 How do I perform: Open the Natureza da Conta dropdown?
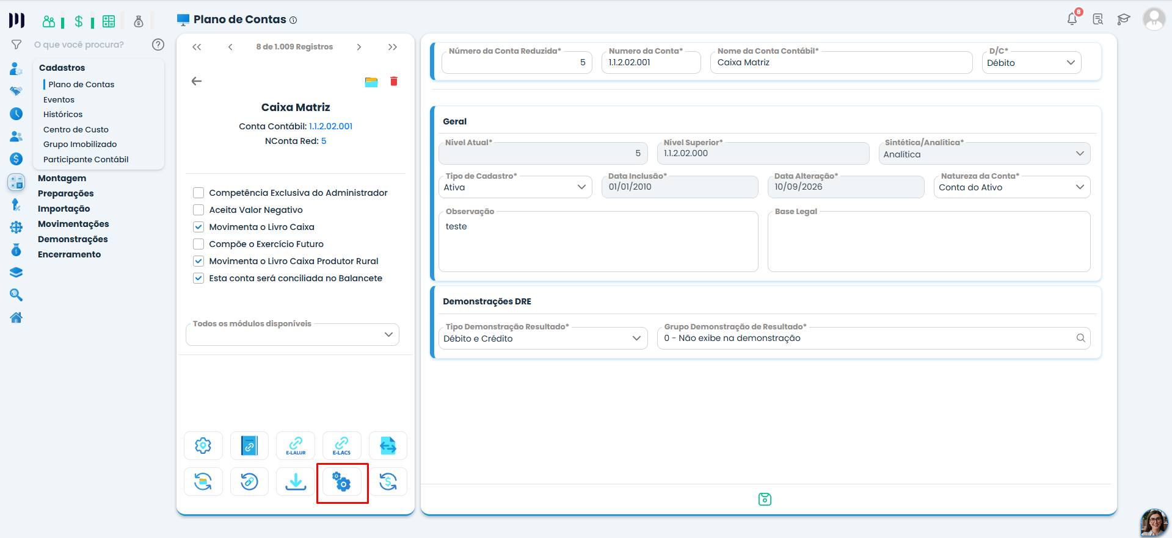(x=1012, y=187)
